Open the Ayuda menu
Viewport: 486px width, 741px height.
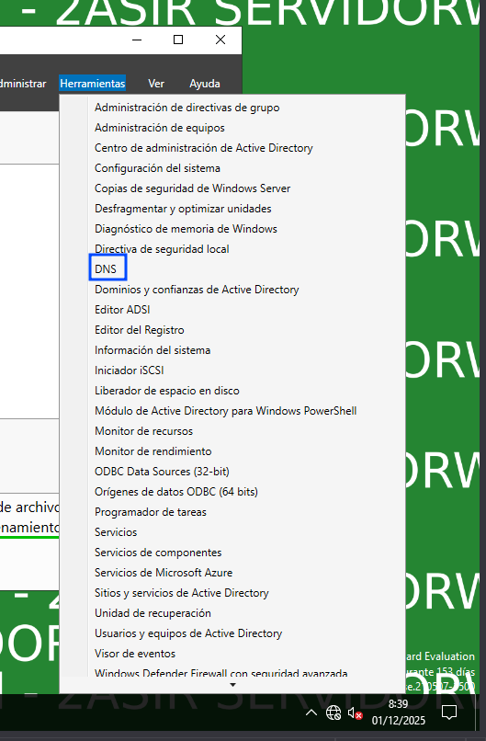(205, 84)
